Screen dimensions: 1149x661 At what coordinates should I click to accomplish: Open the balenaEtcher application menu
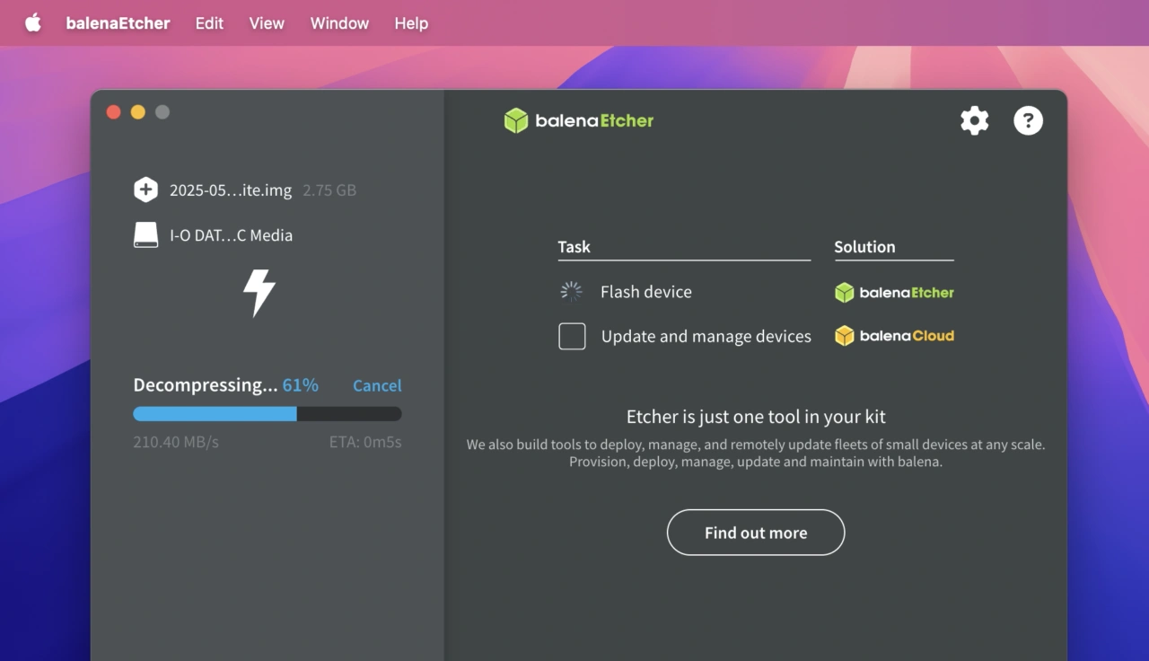[x=118, y=23]
